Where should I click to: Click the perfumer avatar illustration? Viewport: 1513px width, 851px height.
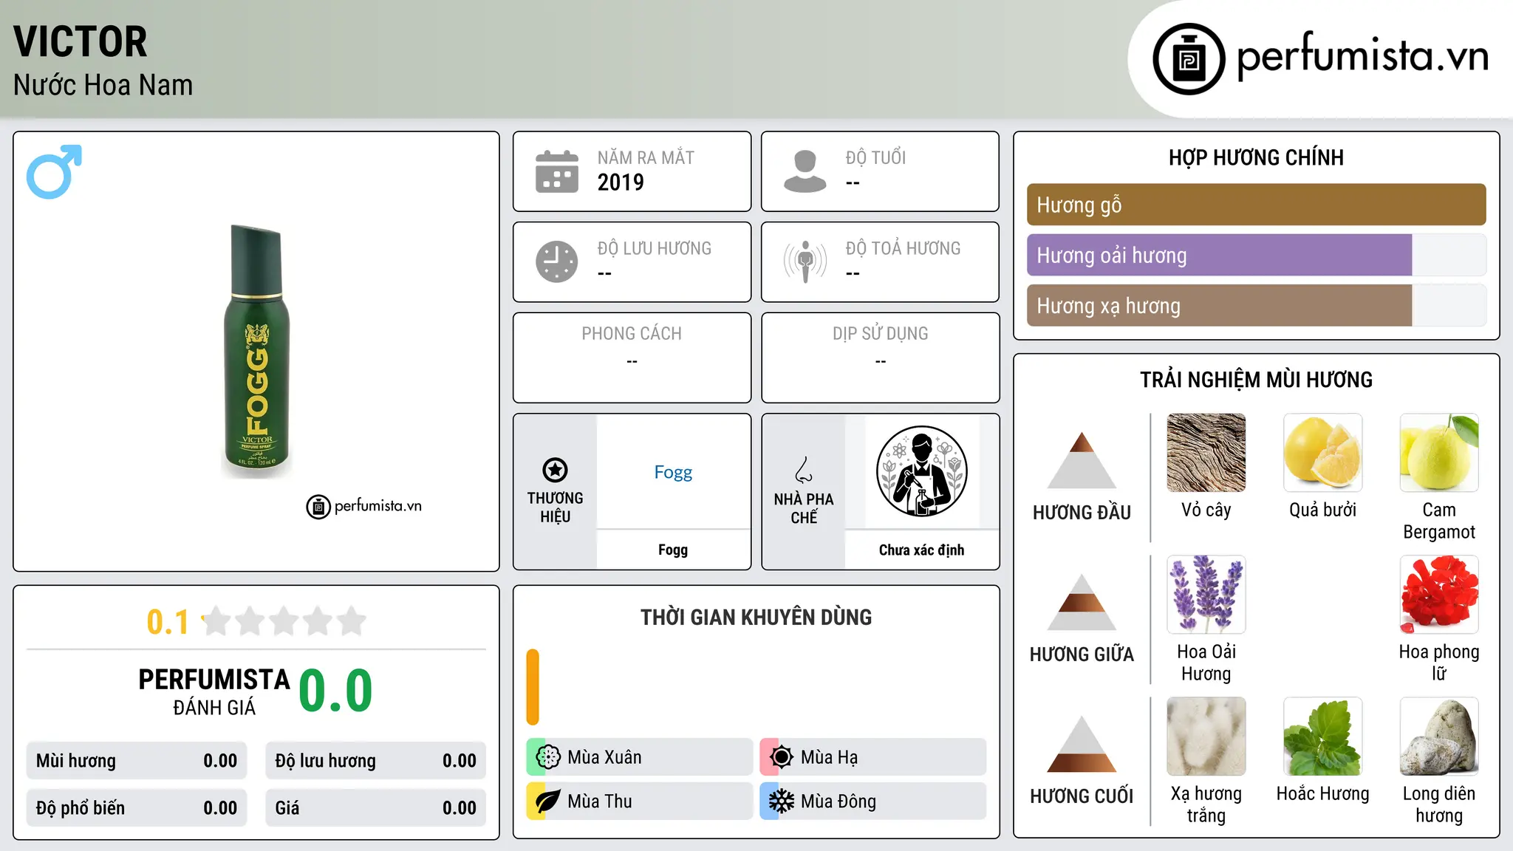[x=921, y=471]
